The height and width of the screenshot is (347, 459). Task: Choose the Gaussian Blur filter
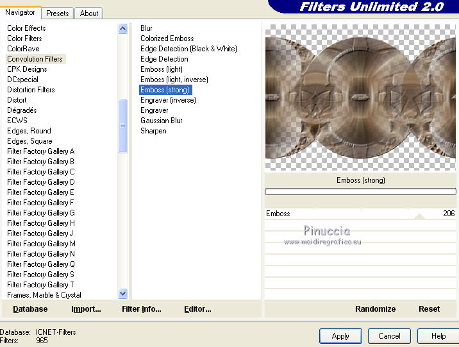point(162,121)
